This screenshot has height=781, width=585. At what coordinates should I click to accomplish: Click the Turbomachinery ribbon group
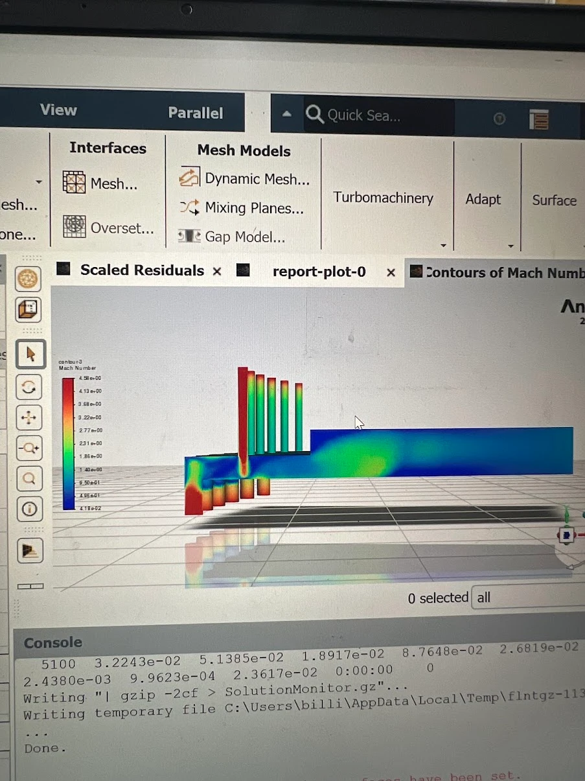384,198
